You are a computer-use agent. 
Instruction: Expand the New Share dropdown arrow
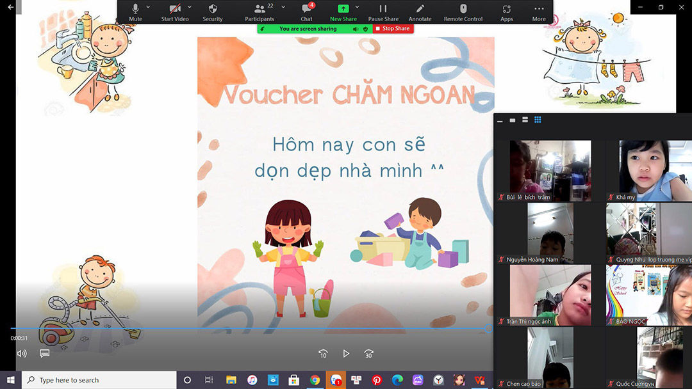[x=357, y=8]
